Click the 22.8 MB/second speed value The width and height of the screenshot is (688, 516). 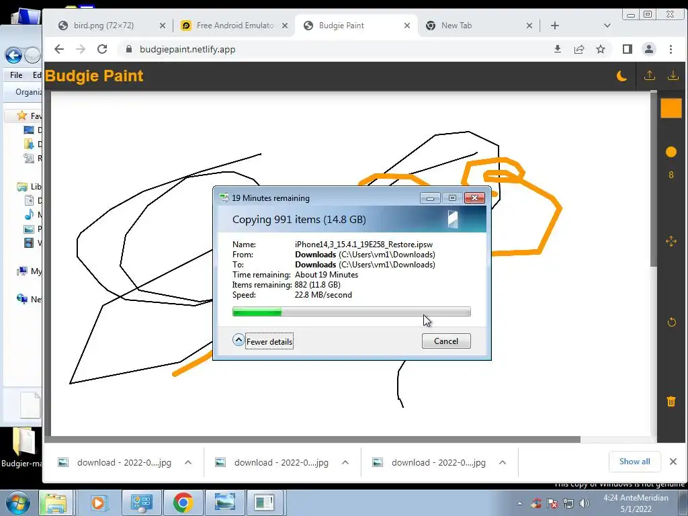pos(323,295)
